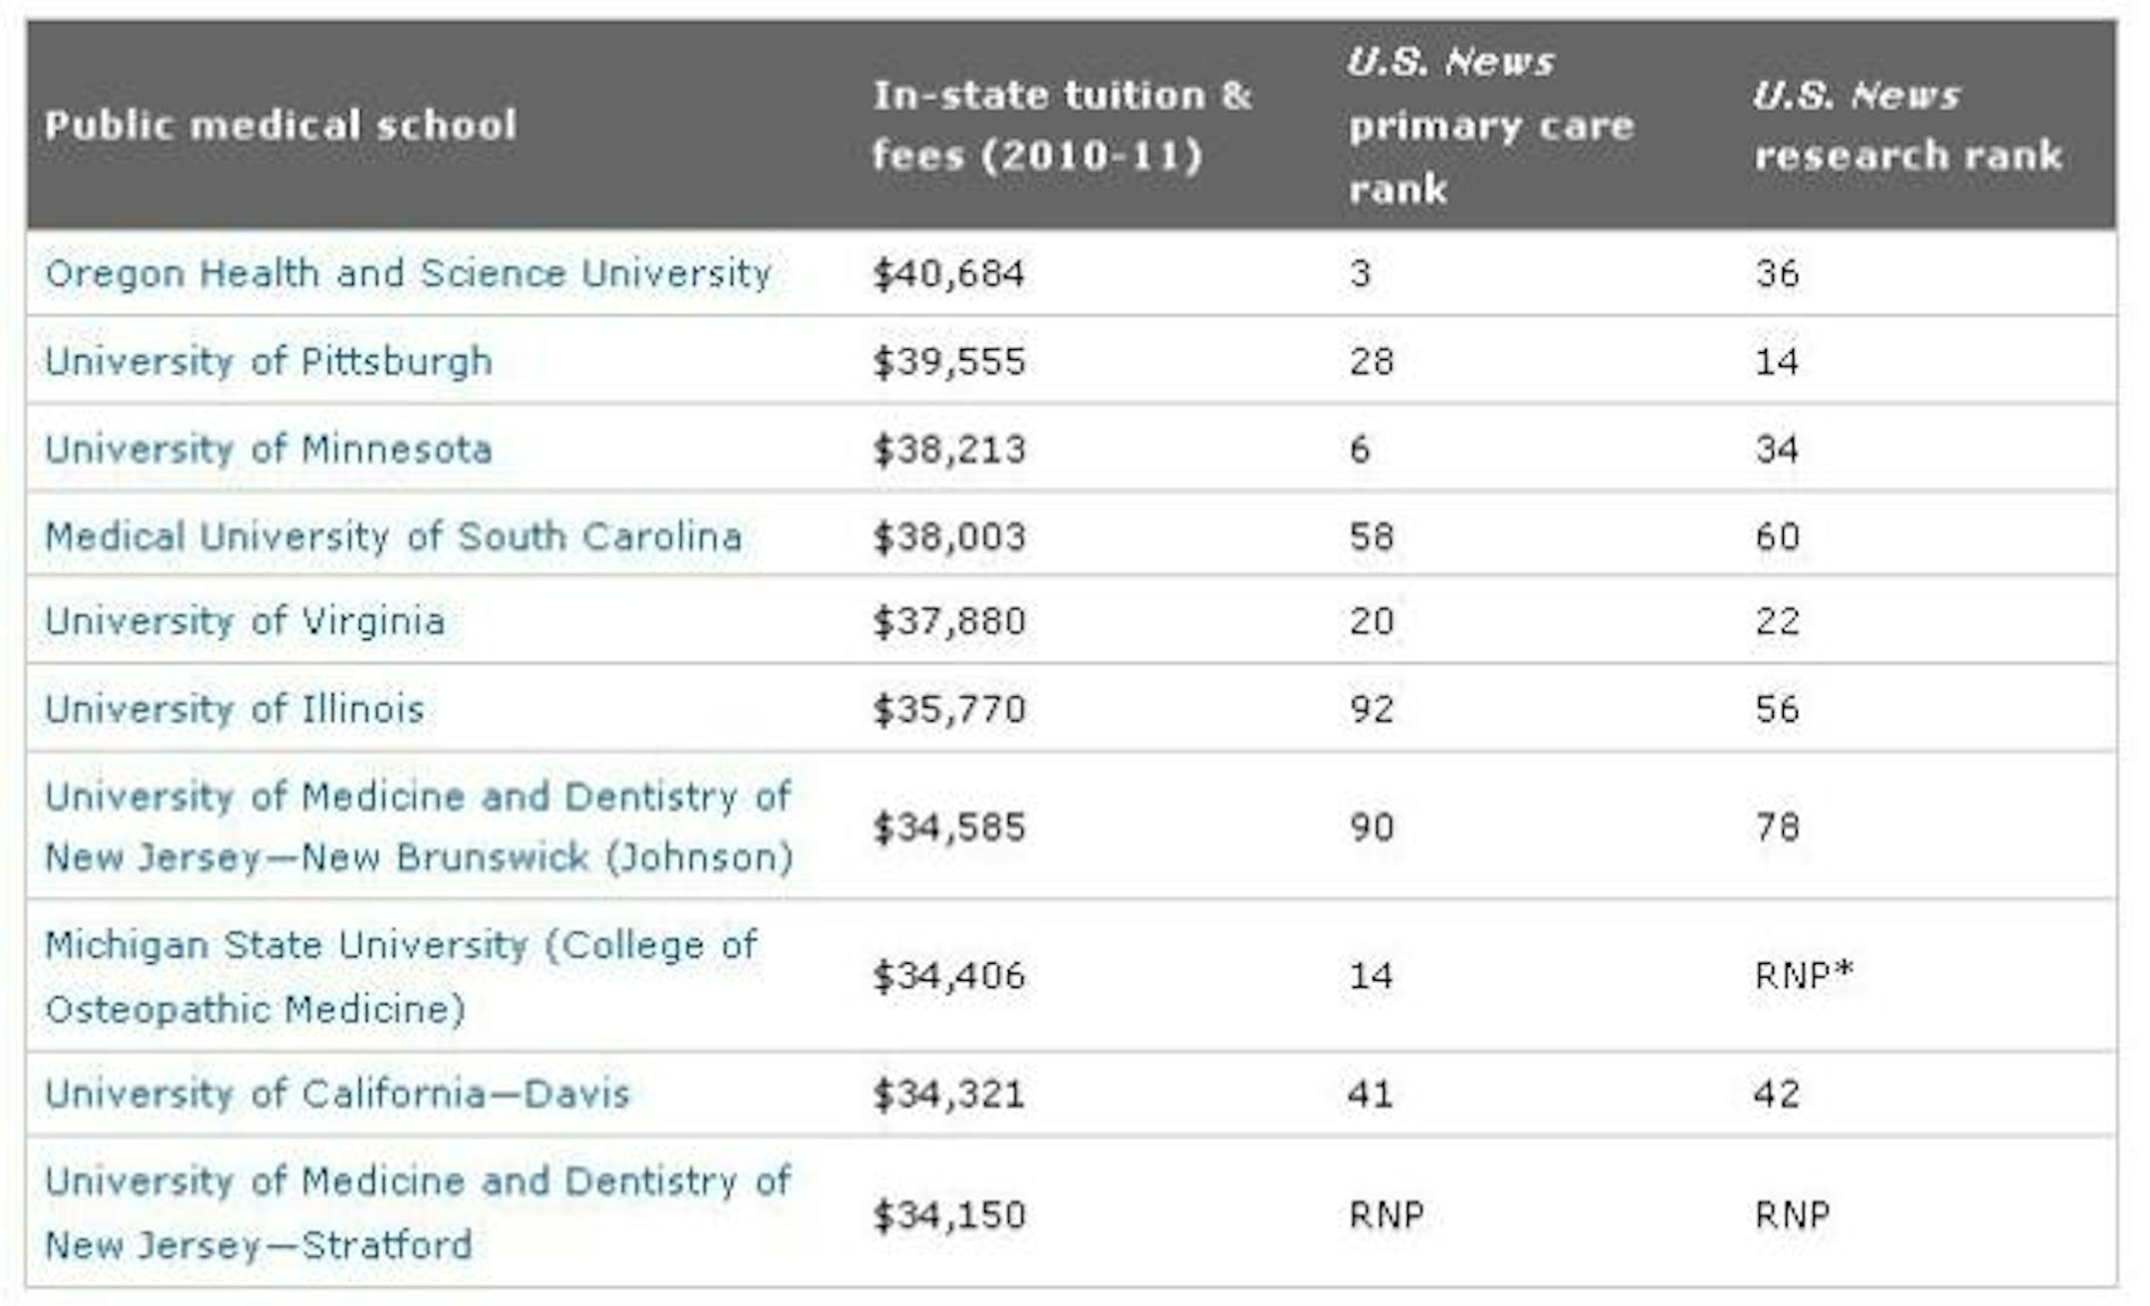Click the University of Illinois link
The image size is (2150, 1306).
point(235,709)
